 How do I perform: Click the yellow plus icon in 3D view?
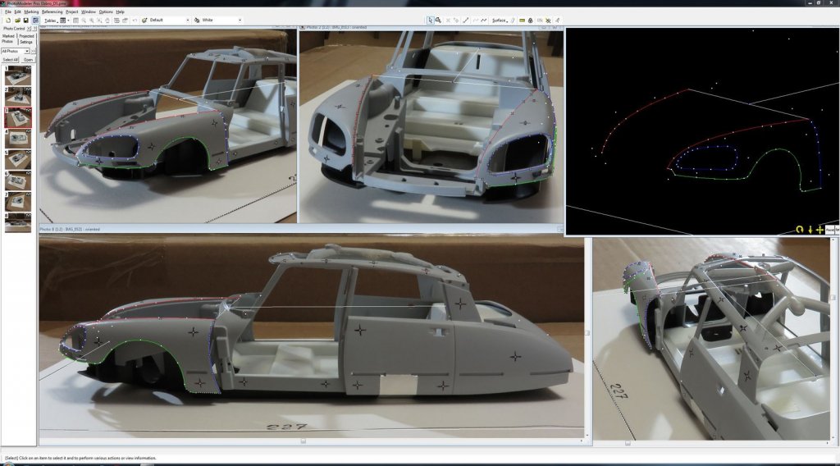[819, 230]
